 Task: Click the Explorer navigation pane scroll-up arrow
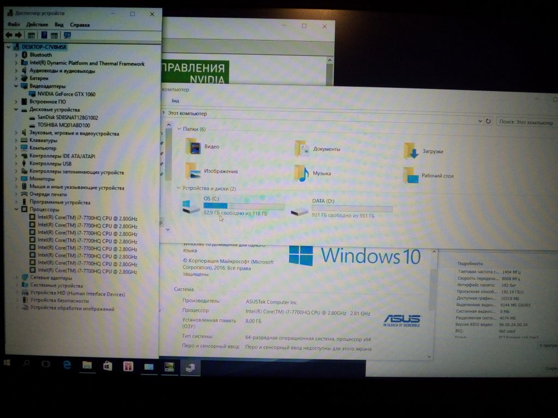pyautogui.click(x=169, y=125)
